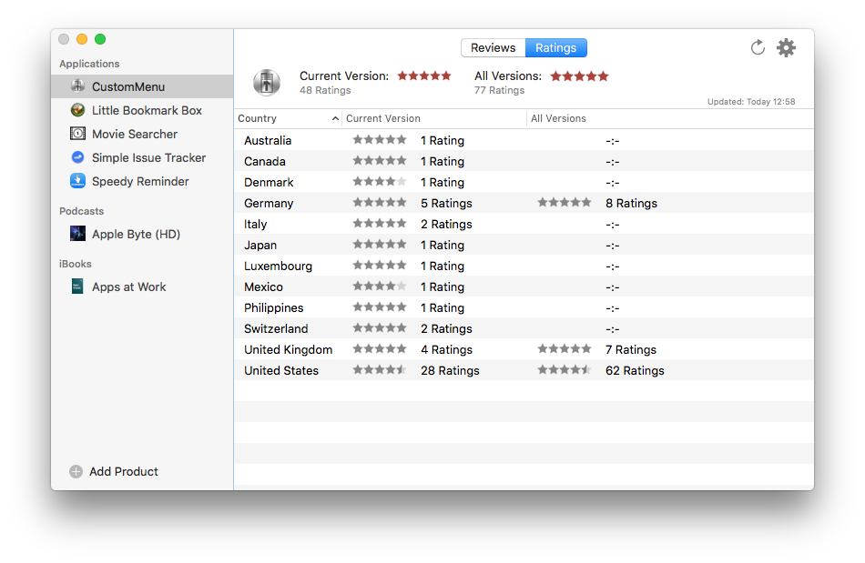Click the Add Product button
The height and width of the screenshot is (563, 865).
[x=114, y=471]
